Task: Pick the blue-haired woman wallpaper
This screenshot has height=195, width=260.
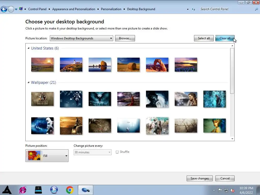Action: (x=215, y=126)
